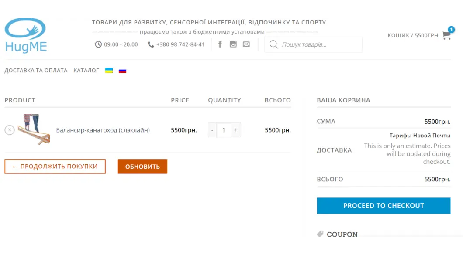This screenshot has height=255, width=463.
Task: Open the Facebook icon link
Action: coord(220,44)
